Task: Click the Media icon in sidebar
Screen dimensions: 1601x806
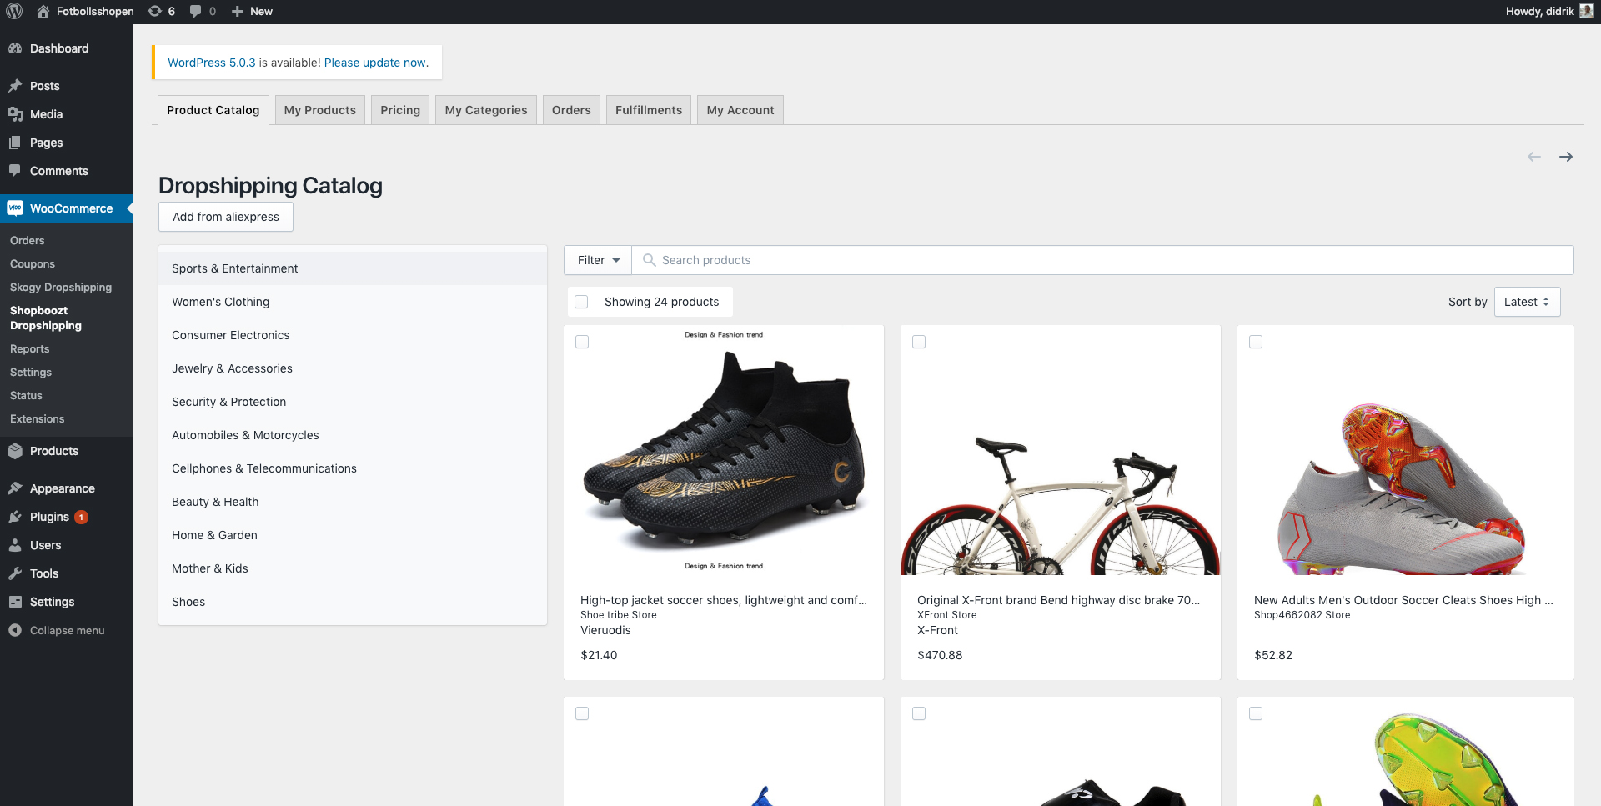Action: [15, 114]
